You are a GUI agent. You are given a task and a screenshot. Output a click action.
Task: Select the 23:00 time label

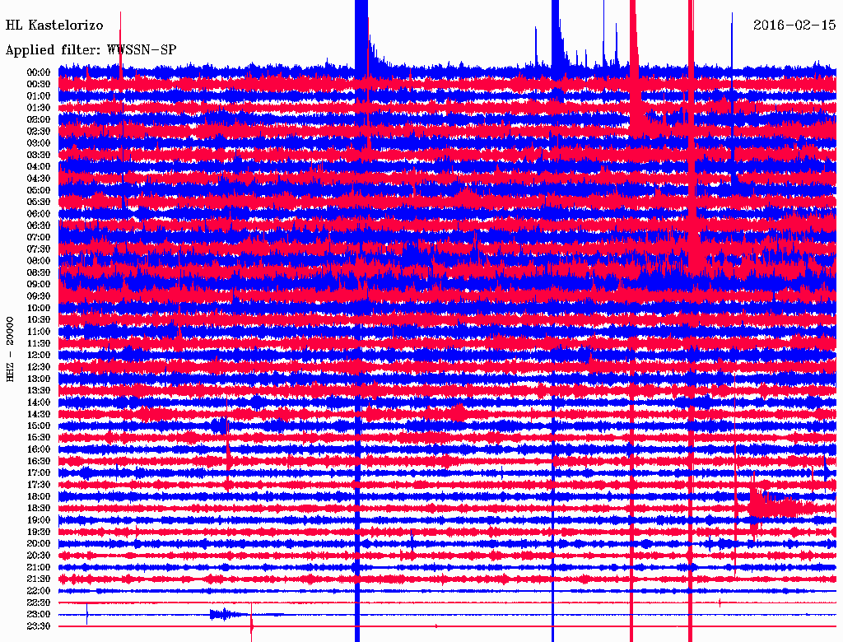[39, 615]
